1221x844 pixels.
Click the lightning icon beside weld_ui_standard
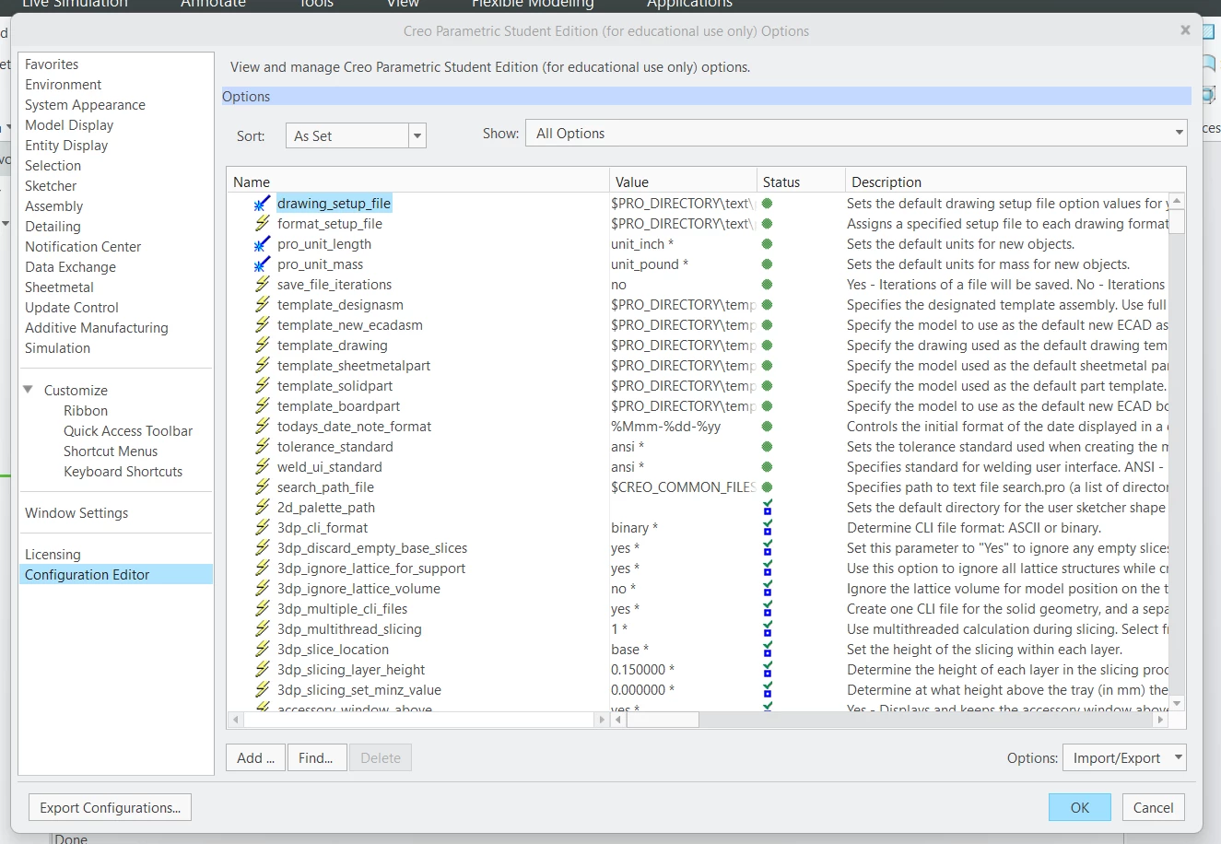[x=263, y=467]
